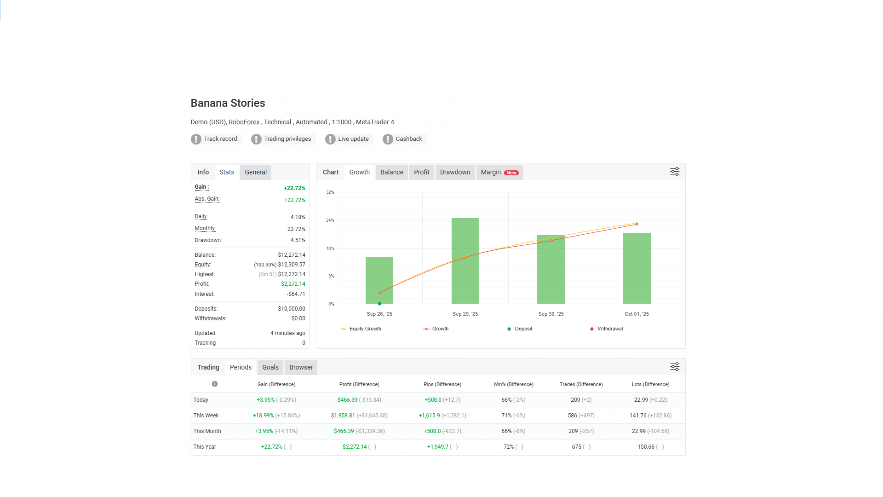Open the chart settings sliders icon
883x497 pixels.
(674, 172)
